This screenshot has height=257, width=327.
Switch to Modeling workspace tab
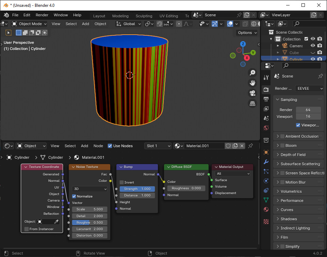point(120,16)
